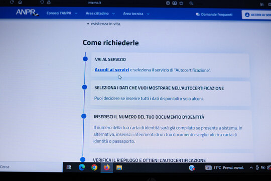Go to the browser home page icon
The width and height of the screenshot is (271, 181).
(x=20, y=2)
